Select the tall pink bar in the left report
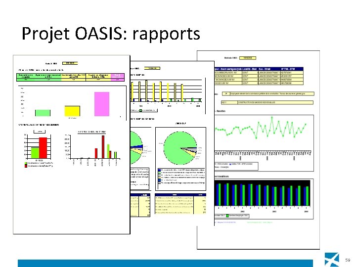The height and width of the screenshot is (267, 356). [x=102, y=104]
